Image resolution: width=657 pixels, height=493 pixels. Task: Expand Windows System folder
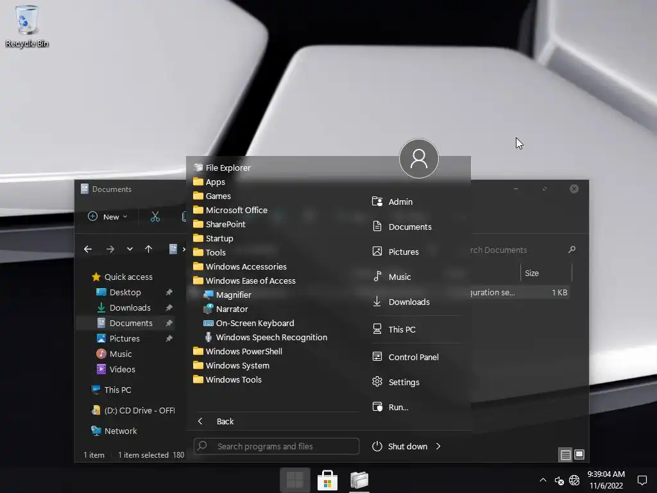(x=231, y=365)
